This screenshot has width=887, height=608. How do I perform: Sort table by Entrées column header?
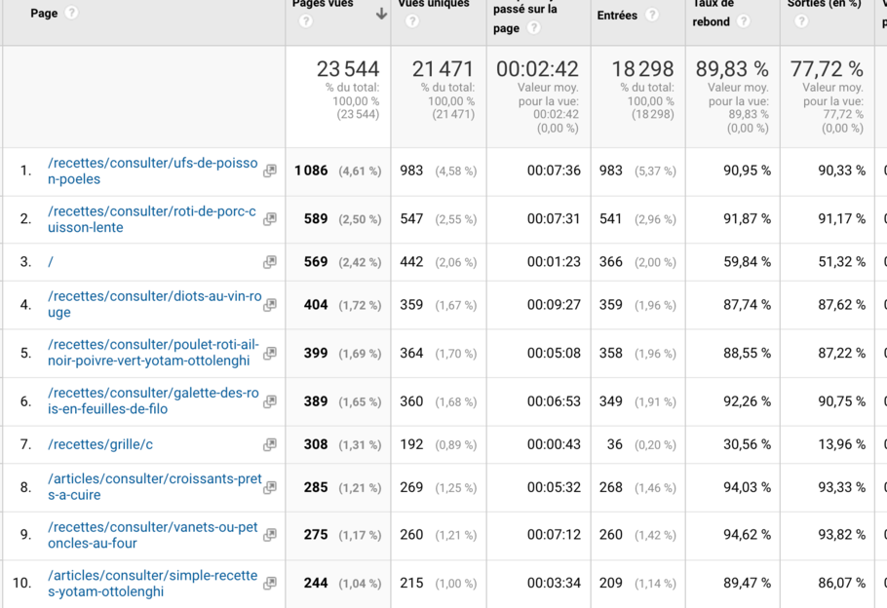pos(617,16)
